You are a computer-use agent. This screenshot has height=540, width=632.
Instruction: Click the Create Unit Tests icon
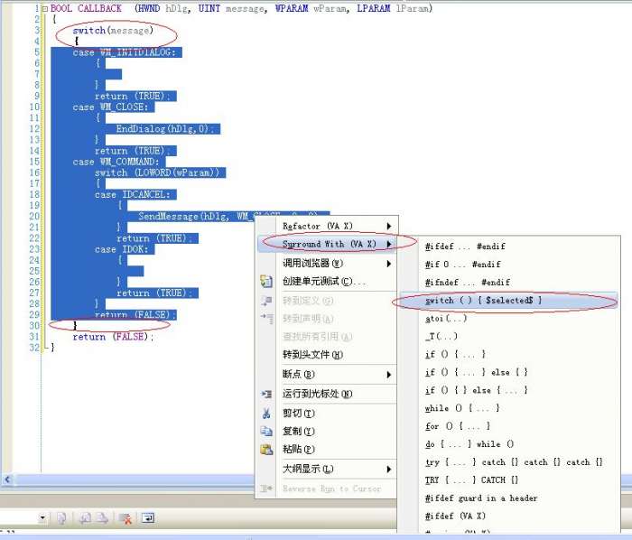pyautogui.click(x=266, y=281)
